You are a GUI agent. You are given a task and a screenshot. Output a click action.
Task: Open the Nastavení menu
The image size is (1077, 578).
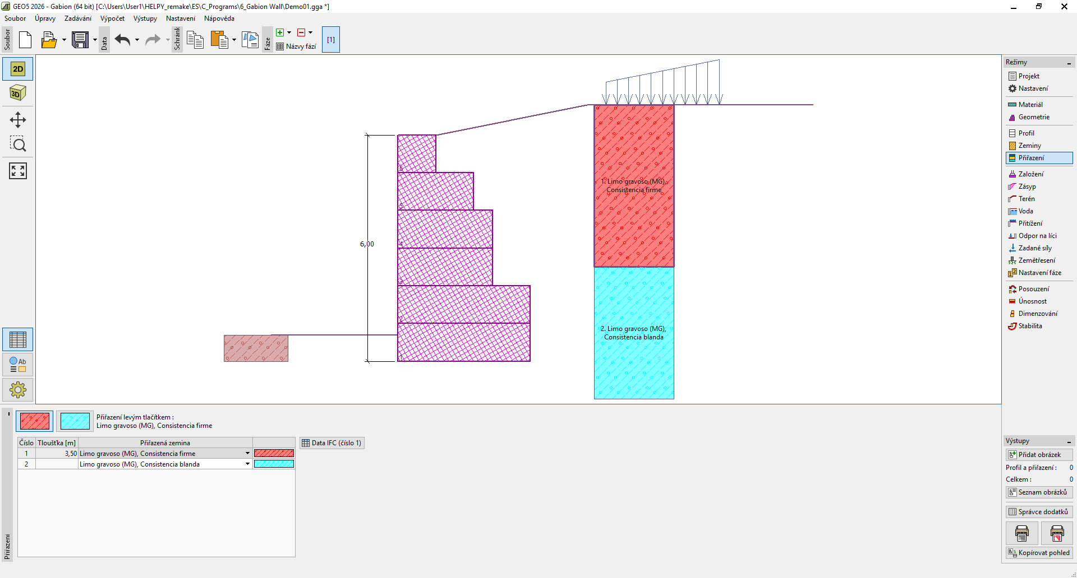(x=180, y=18)
